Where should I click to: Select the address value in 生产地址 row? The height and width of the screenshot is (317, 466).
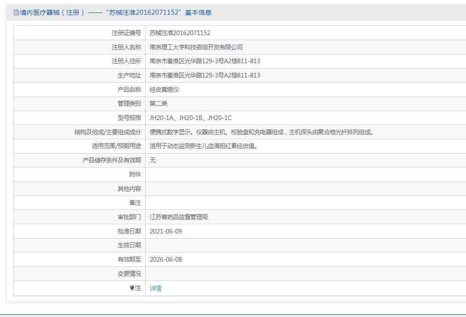click(205, 75)
